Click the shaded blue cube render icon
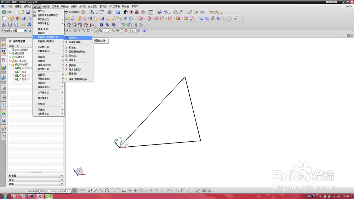354x199 pixels. point(118,12)
